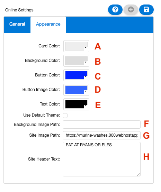This screenshot has height=192, width=161.
Task: Click into the Site Image Path field
Action: point(101,135)
